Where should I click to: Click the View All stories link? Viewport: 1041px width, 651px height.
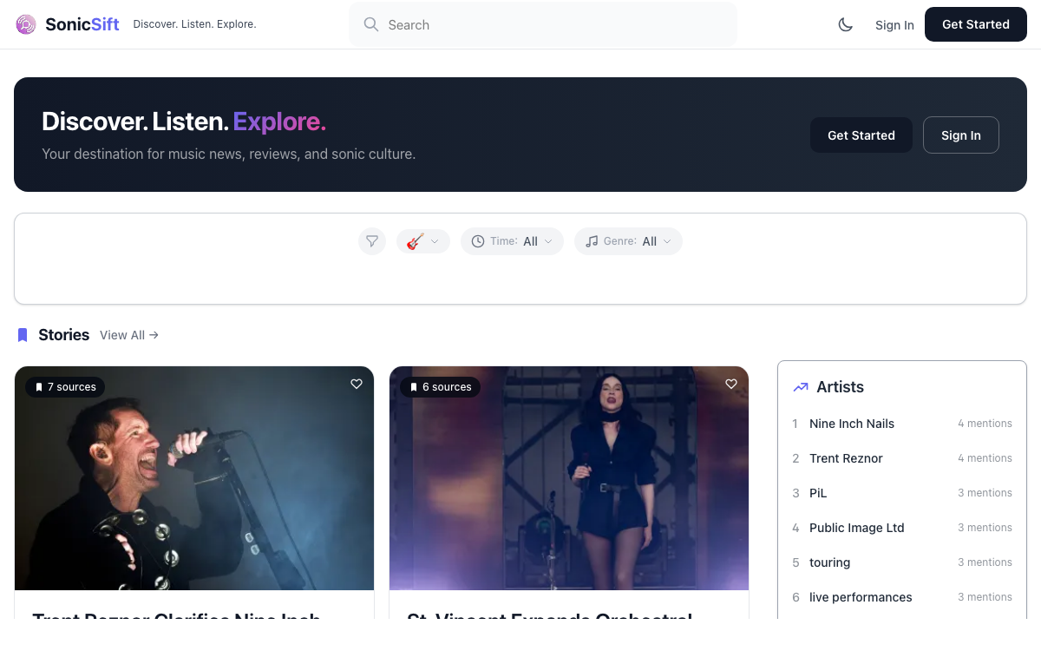128,334
